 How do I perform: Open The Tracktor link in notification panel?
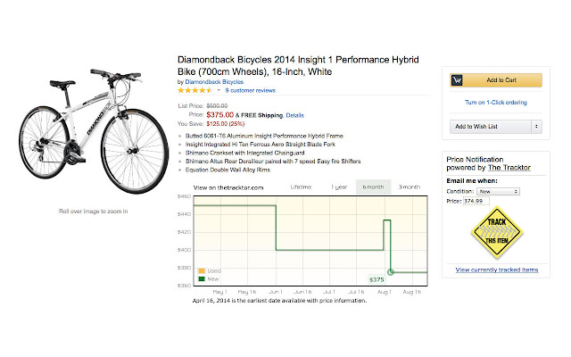point(509,168)
